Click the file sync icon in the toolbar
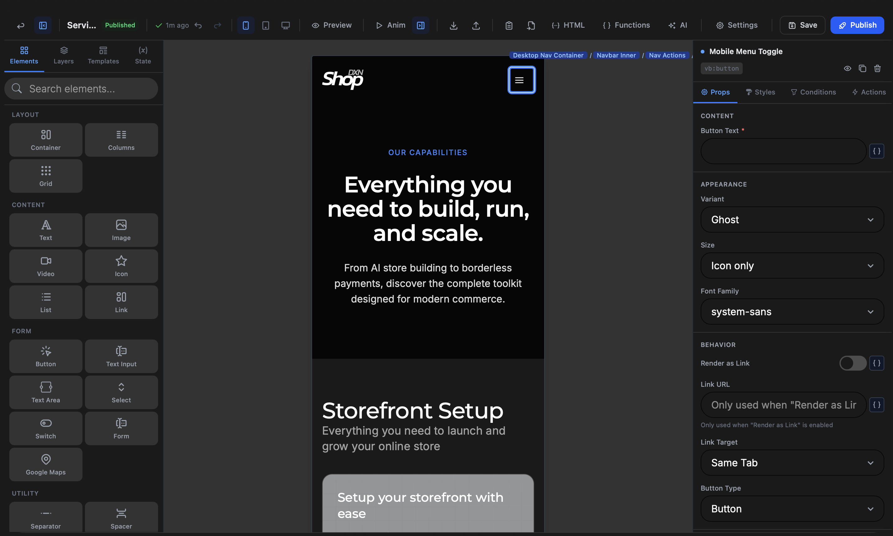Viewport: 893px width, 536px height. [x=531, y=25]
